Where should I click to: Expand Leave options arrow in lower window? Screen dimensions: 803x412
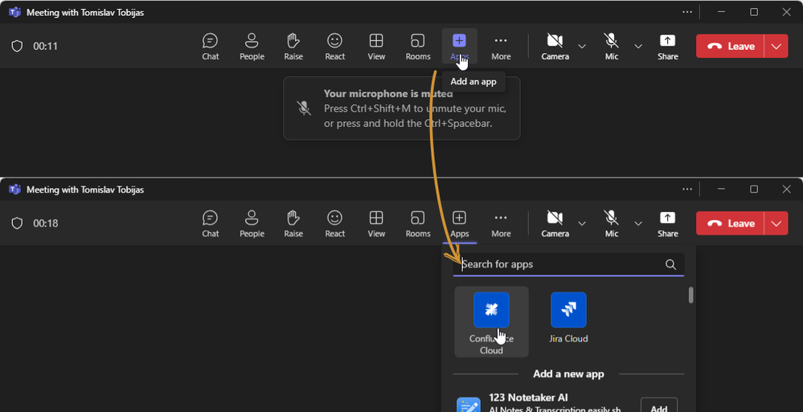(776, 223)
